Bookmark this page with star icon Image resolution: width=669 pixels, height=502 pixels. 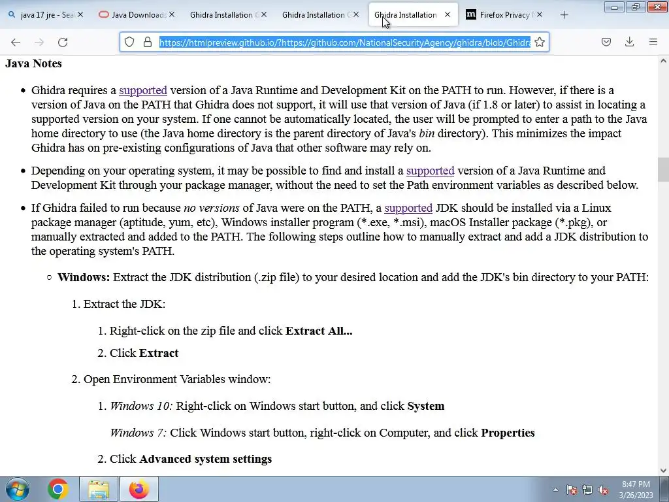[539, 42]
